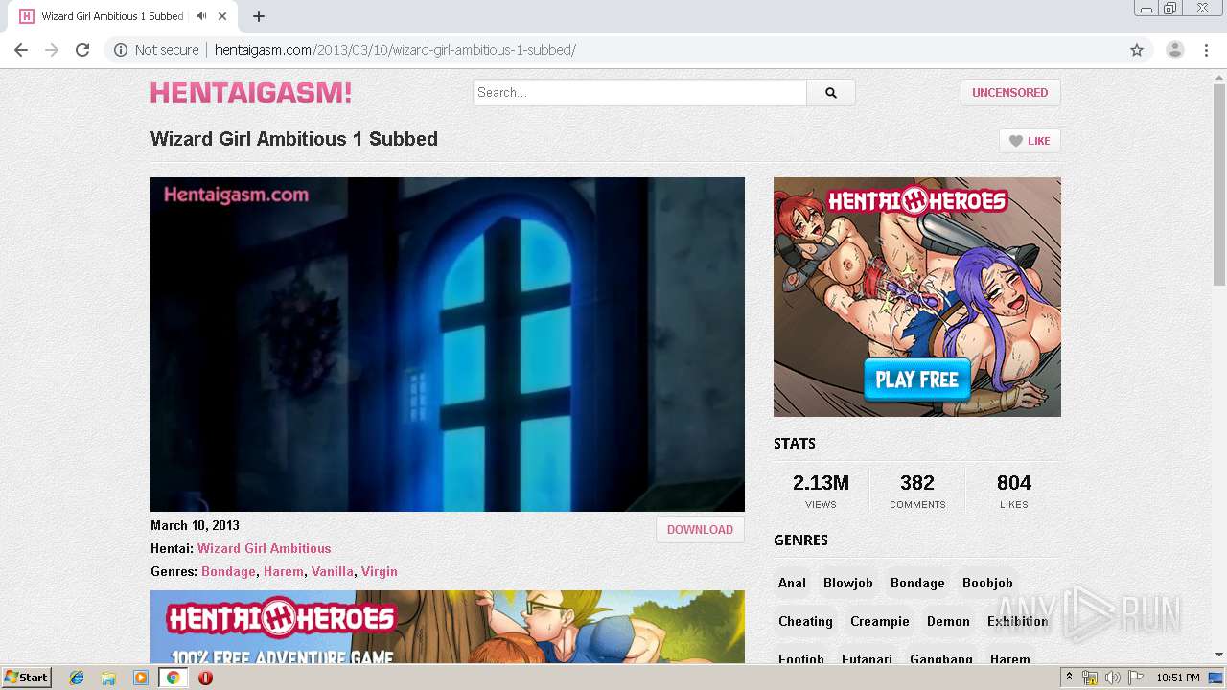The width and height of the screenshot is (1227, 690).
Task: Click the 10:51 PM taskbar clock
Action: [x=1178, y=678]
